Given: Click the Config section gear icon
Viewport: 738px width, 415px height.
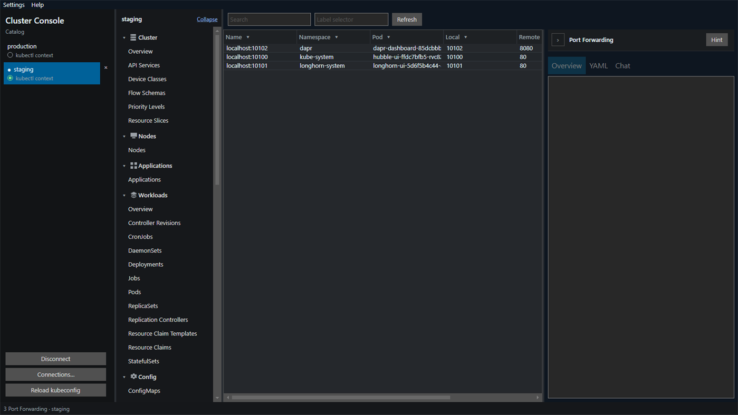Looking at the screenshot, I should point(133,377).
